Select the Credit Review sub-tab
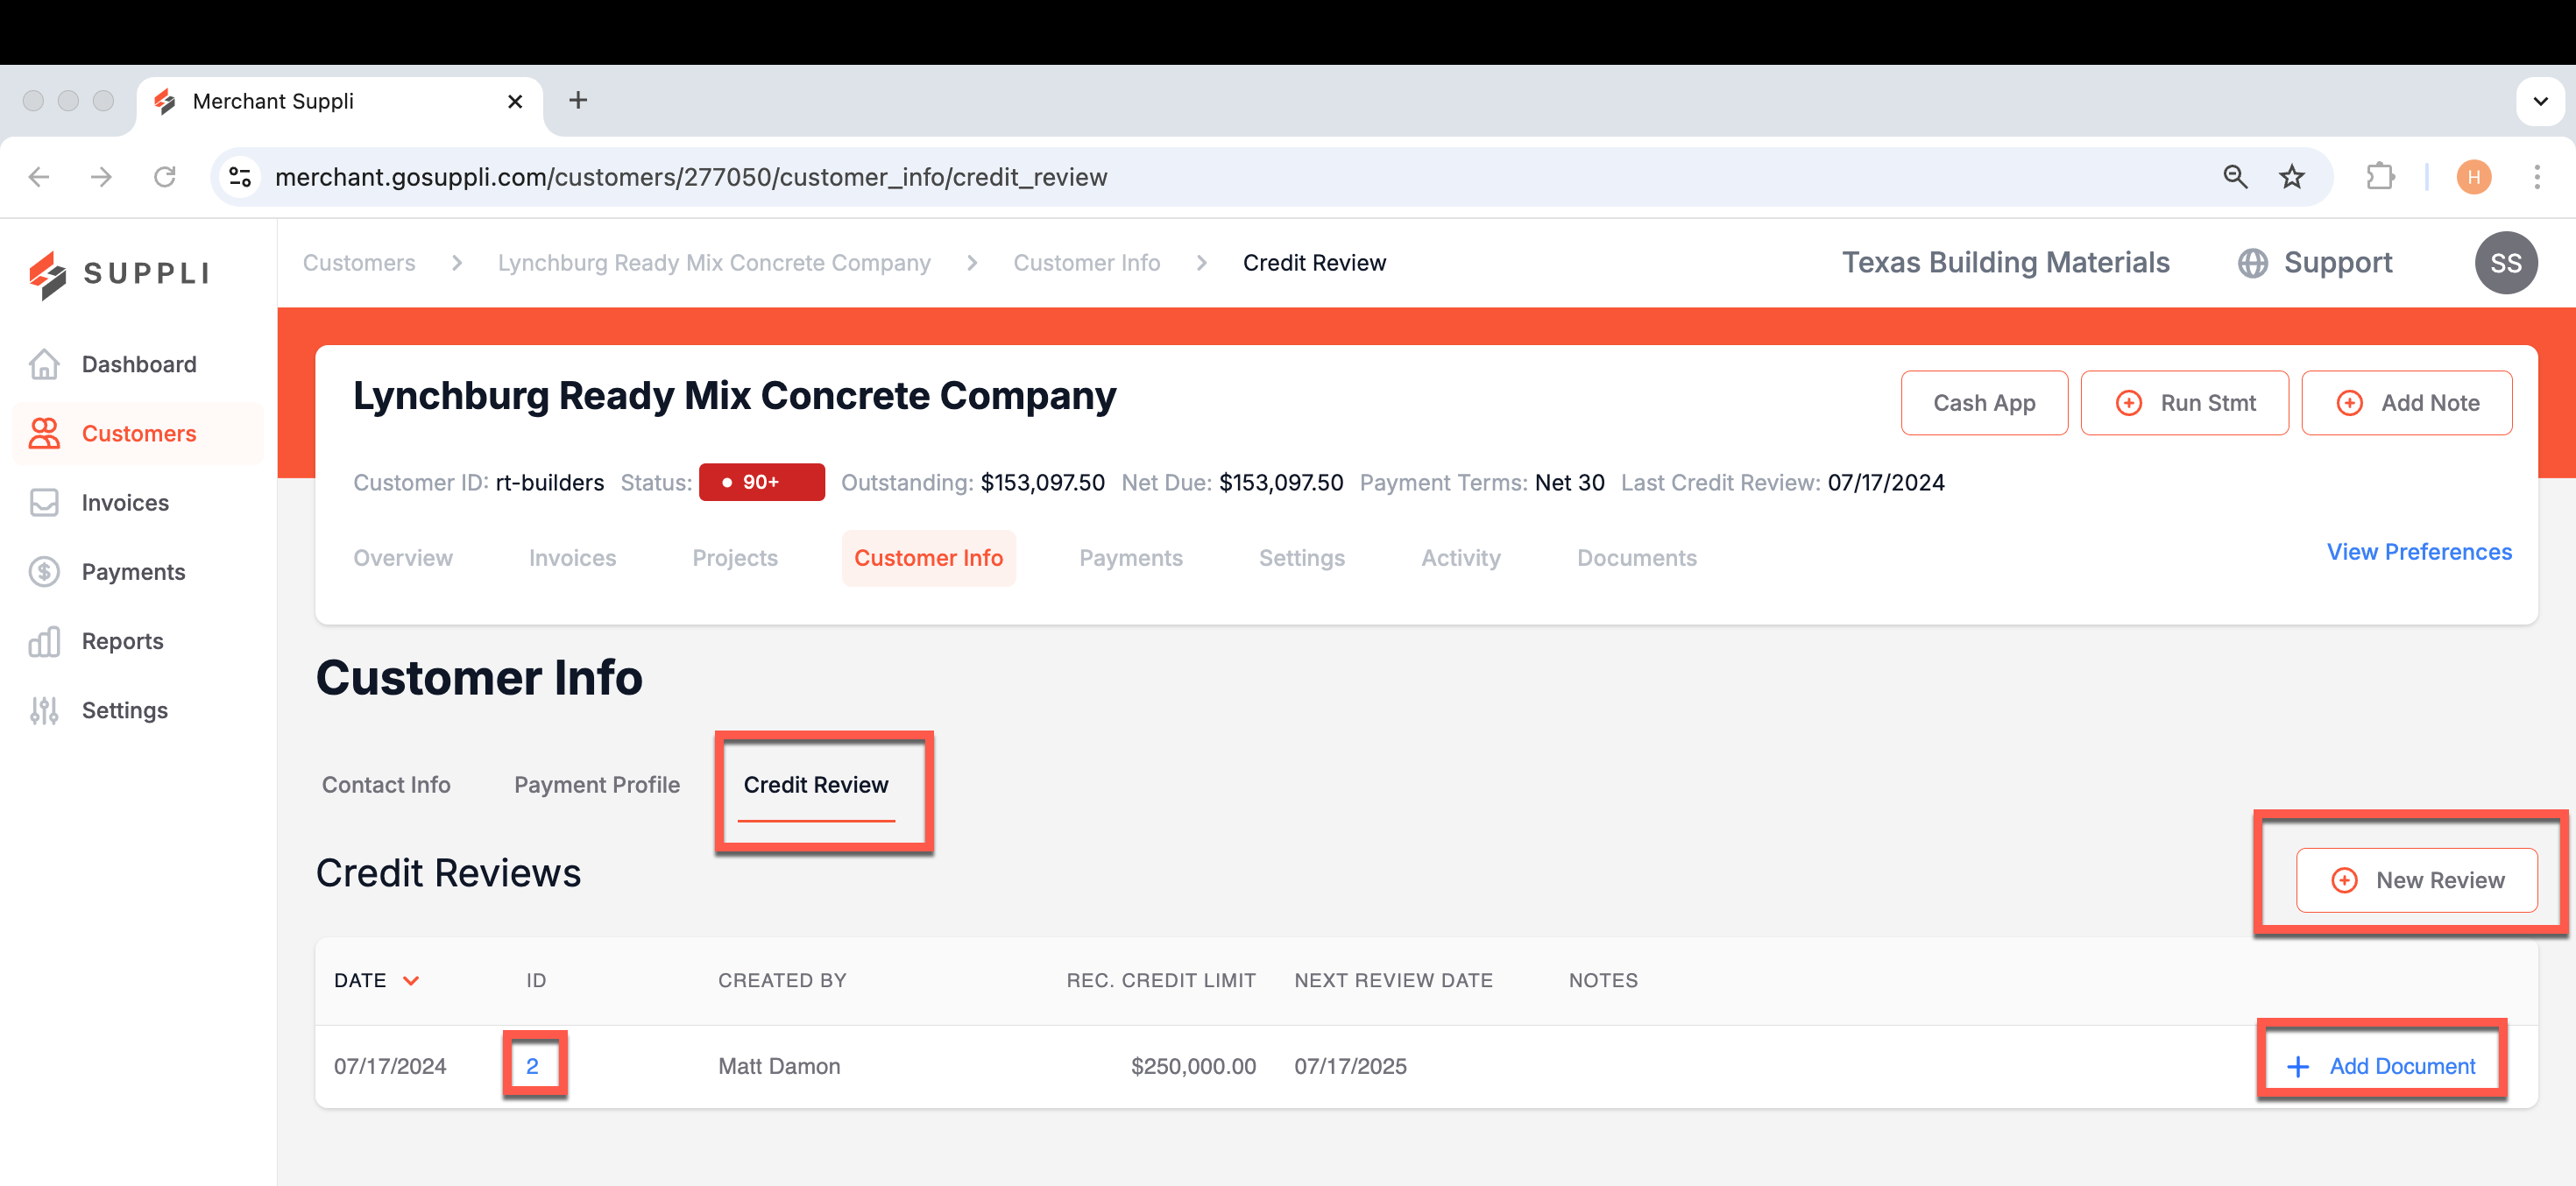Screen dimensions: 2576x1186 816,785
